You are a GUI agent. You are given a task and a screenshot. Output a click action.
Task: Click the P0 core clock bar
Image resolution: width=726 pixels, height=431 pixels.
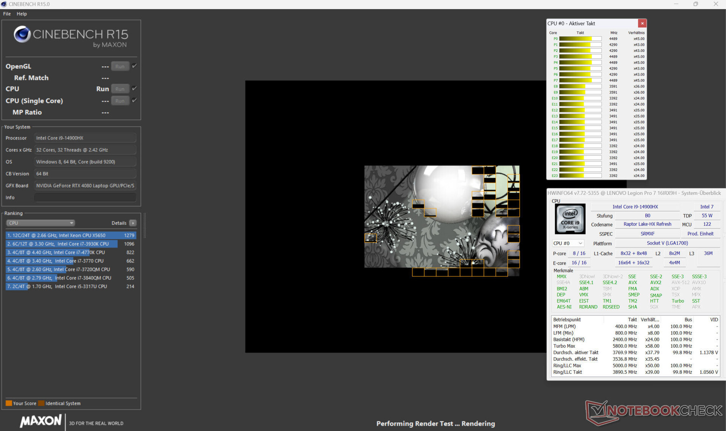point(580,39)
